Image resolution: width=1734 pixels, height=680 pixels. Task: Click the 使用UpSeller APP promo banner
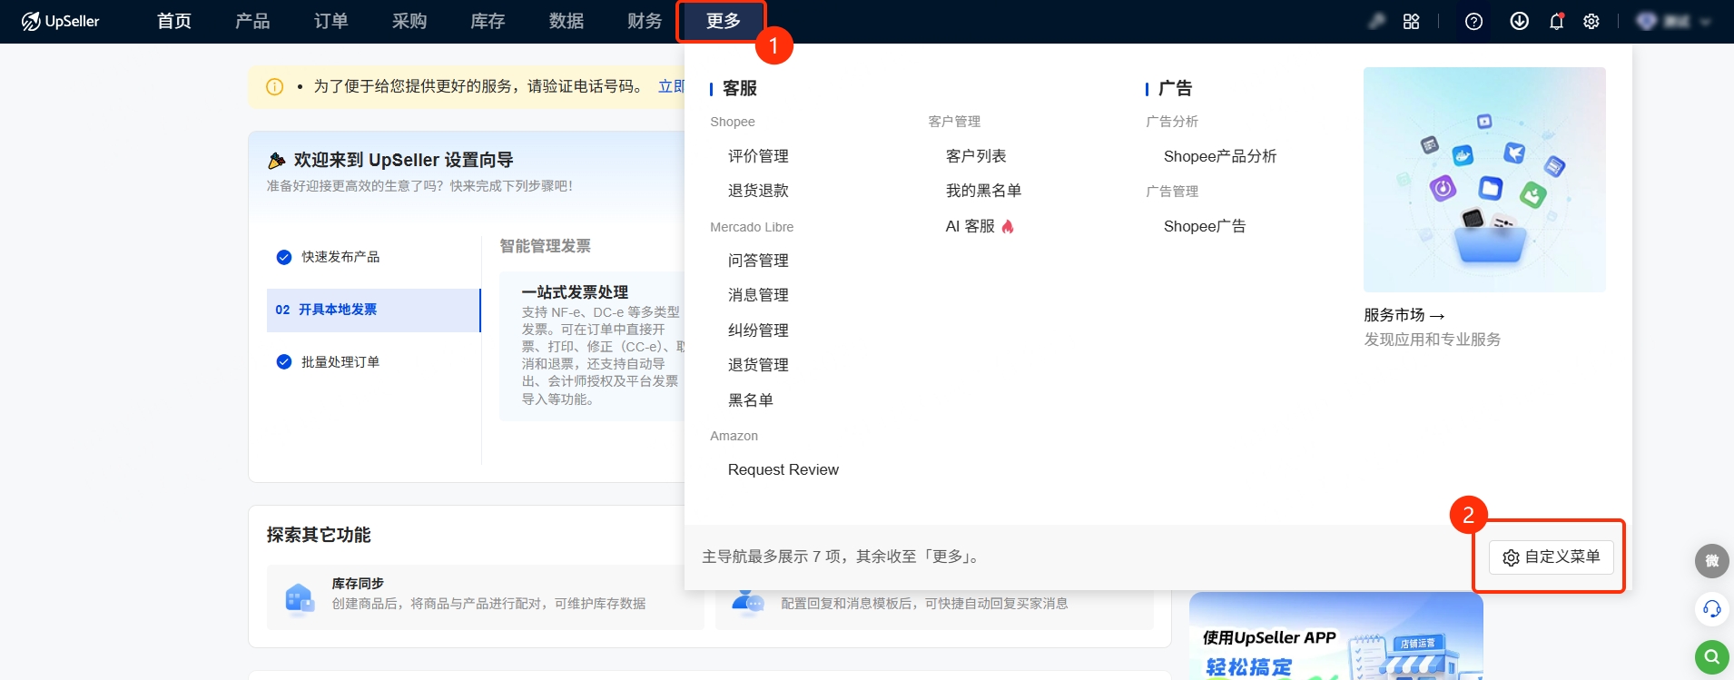1335,636
